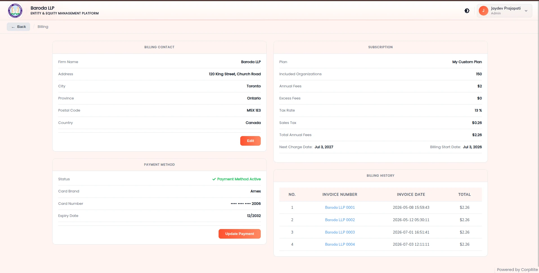Click the orange J user avatar
This screenshot has height=273, width=539.
coord(483,11)
